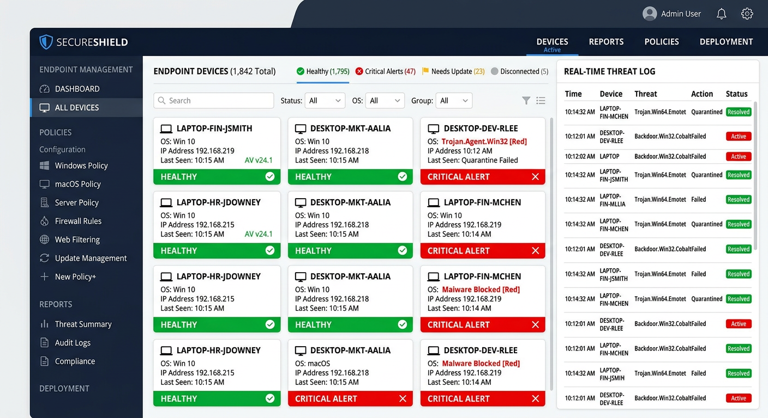This screenshot has width=768, height=418.
Task: Click the Compliance document icon
Action: click(45, 361)
